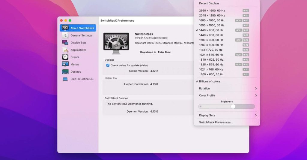Click the About SwitchResX sidebar icon
Image resolution: width=307 pixels, height=160 pixels.
click(65, 28)
